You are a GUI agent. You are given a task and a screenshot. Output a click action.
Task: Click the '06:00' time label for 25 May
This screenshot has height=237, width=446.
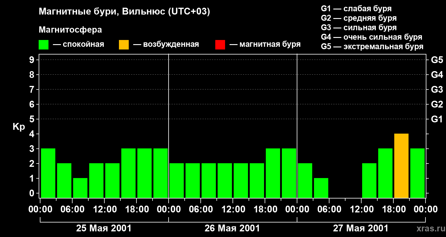pos(73,209)
